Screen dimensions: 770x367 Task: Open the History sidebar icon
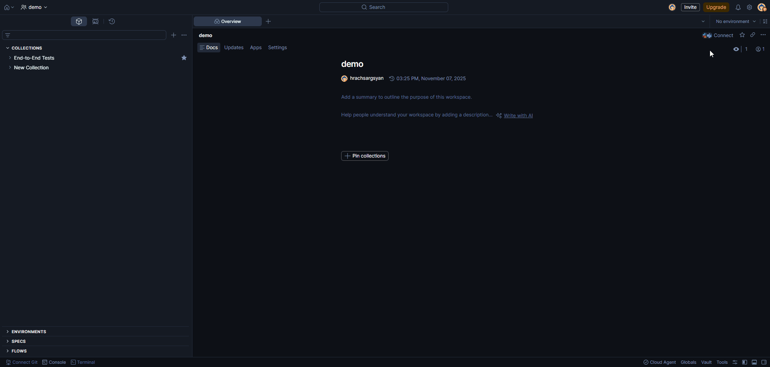pyautogui.click(x=112, y=21)
